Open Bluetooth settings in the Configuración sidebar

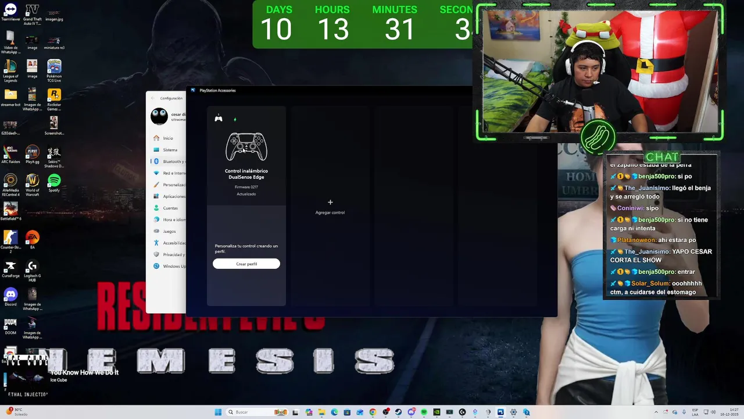167,161
